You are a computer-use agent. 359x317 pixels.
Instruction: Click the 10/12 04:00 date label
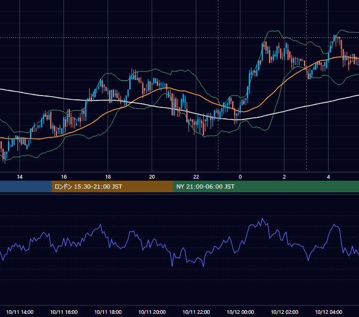coord(328,312)
